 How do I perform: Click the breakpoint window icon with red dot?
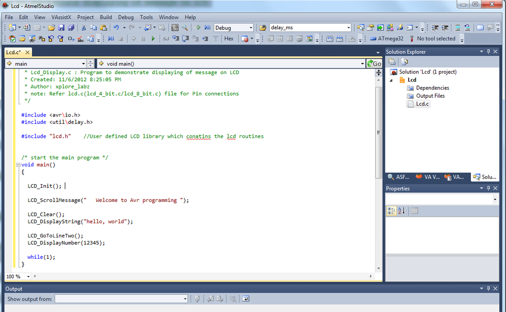[x=245, y=39]
